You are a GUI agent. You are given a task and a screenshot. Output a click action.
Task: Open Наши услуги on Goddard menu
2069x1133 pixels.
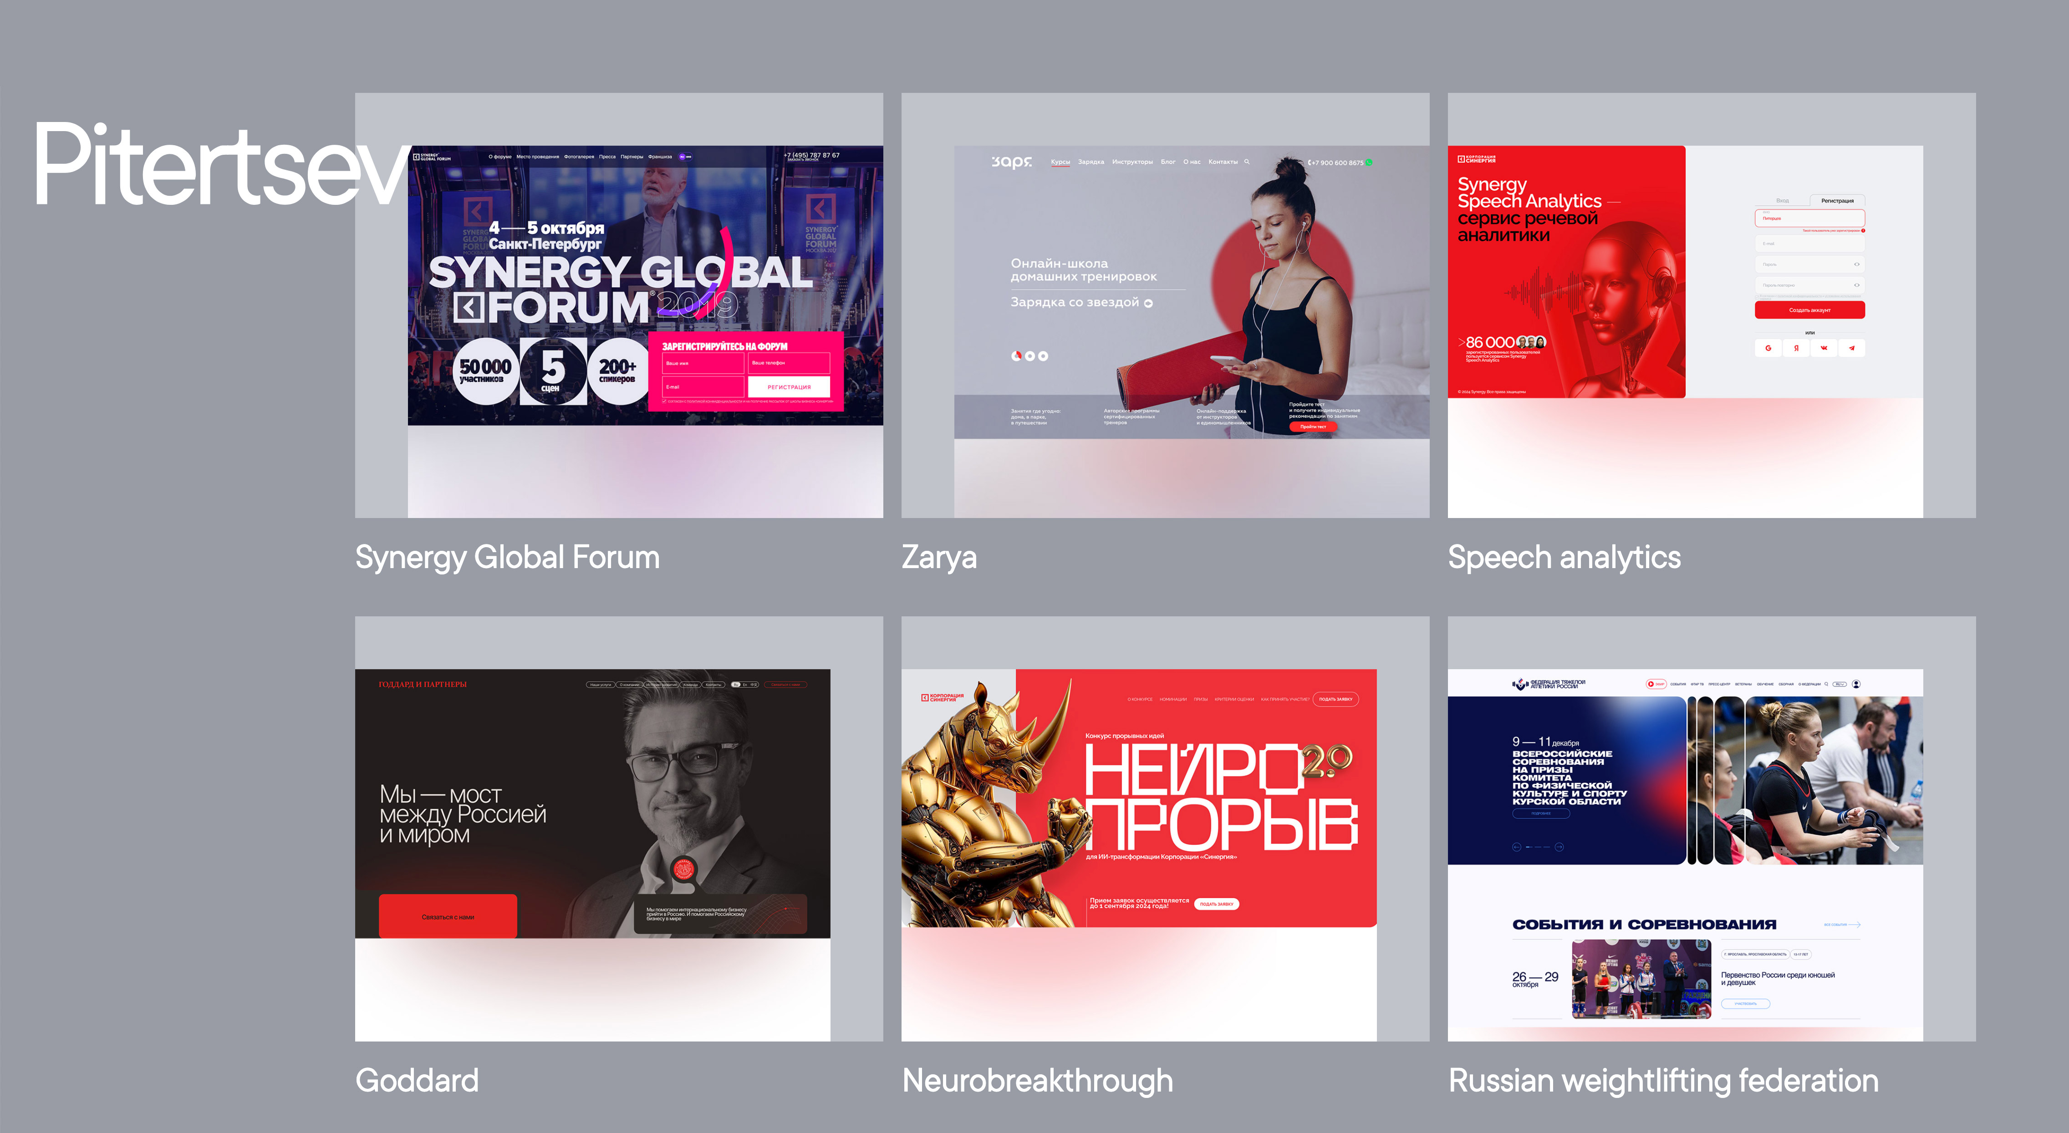click(x=601, y=685)
